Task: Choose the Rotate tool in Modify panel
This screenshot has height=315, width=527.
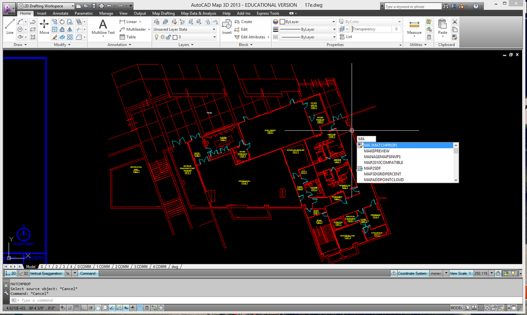Action: point(62,22)
